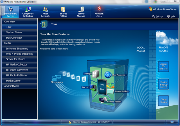Open HP Photo Publisher page
The image size is (180, 126).
(x=20, y=75)
